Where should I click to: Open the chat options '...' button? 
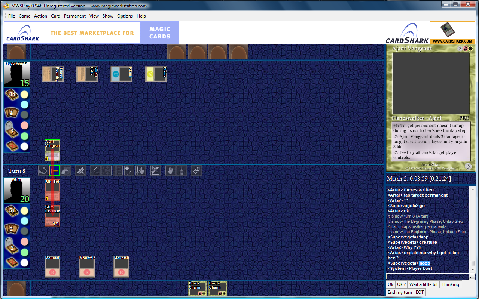(472, 277)
